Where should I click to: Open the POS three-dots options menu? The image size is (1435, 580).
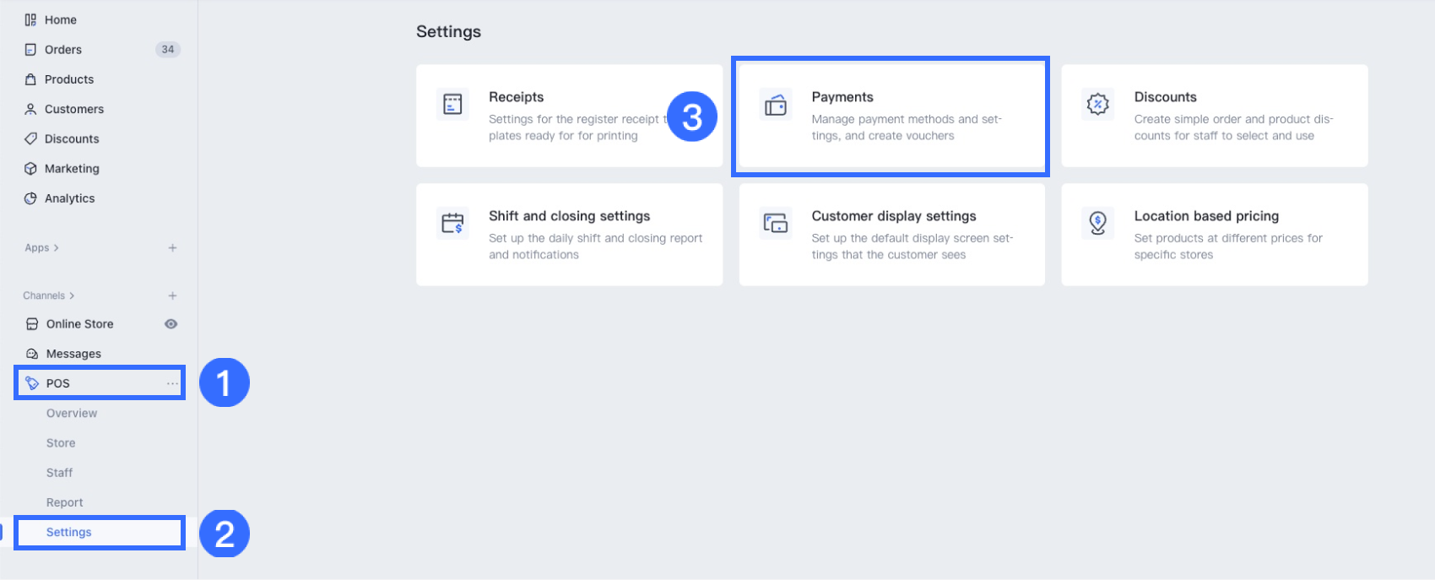pos(172,383)
